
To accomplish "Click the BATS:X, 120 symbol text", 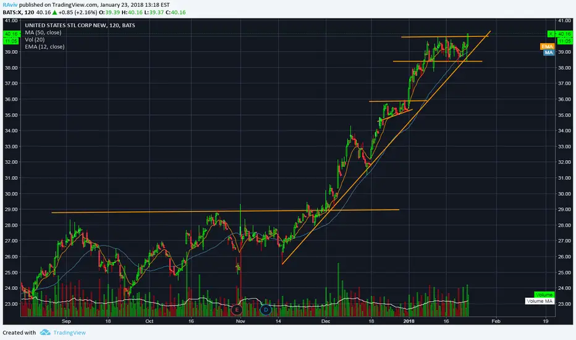I will point(19,12).
